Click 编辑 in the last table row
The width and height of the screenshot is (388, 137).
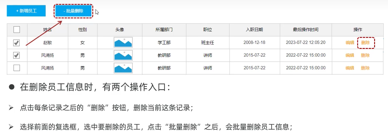350,68
